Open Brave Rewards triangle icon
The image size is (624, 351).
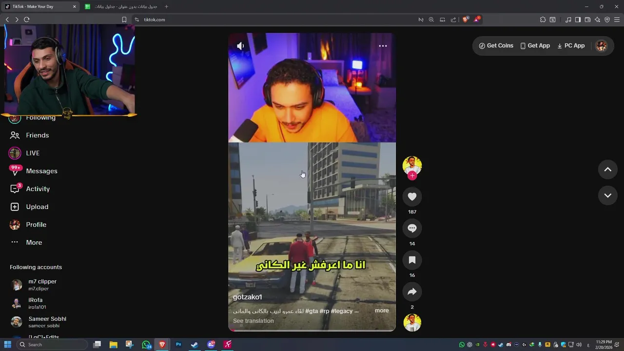click(x=477, y=19)
